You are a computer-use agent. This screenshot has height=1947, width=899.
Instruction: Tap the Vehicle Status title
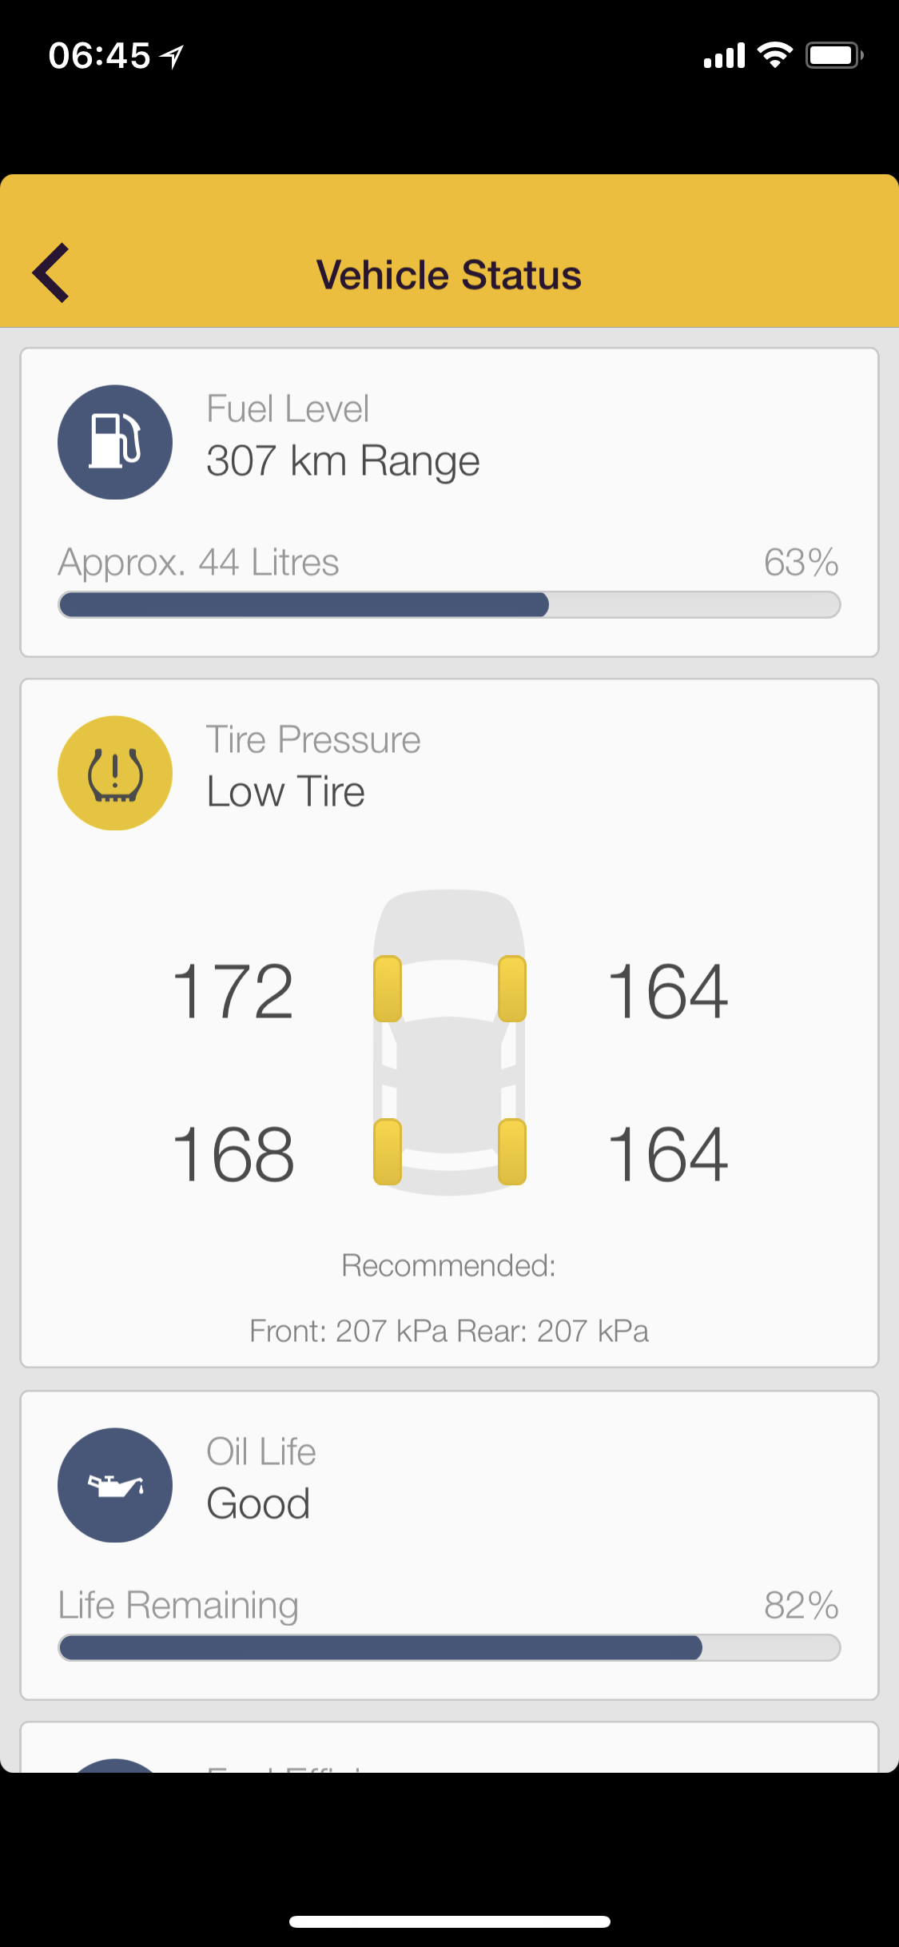449,275
